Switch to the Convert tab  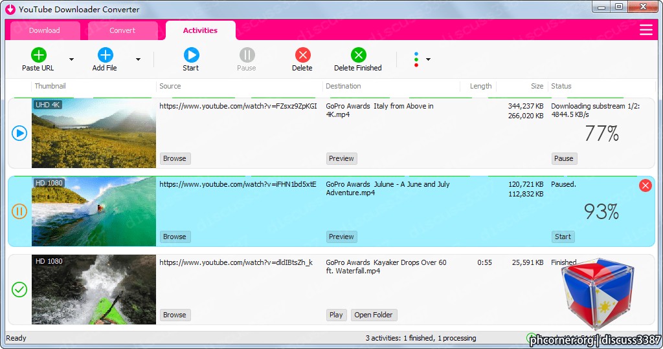pyautogui.click(x=122, y=30)
